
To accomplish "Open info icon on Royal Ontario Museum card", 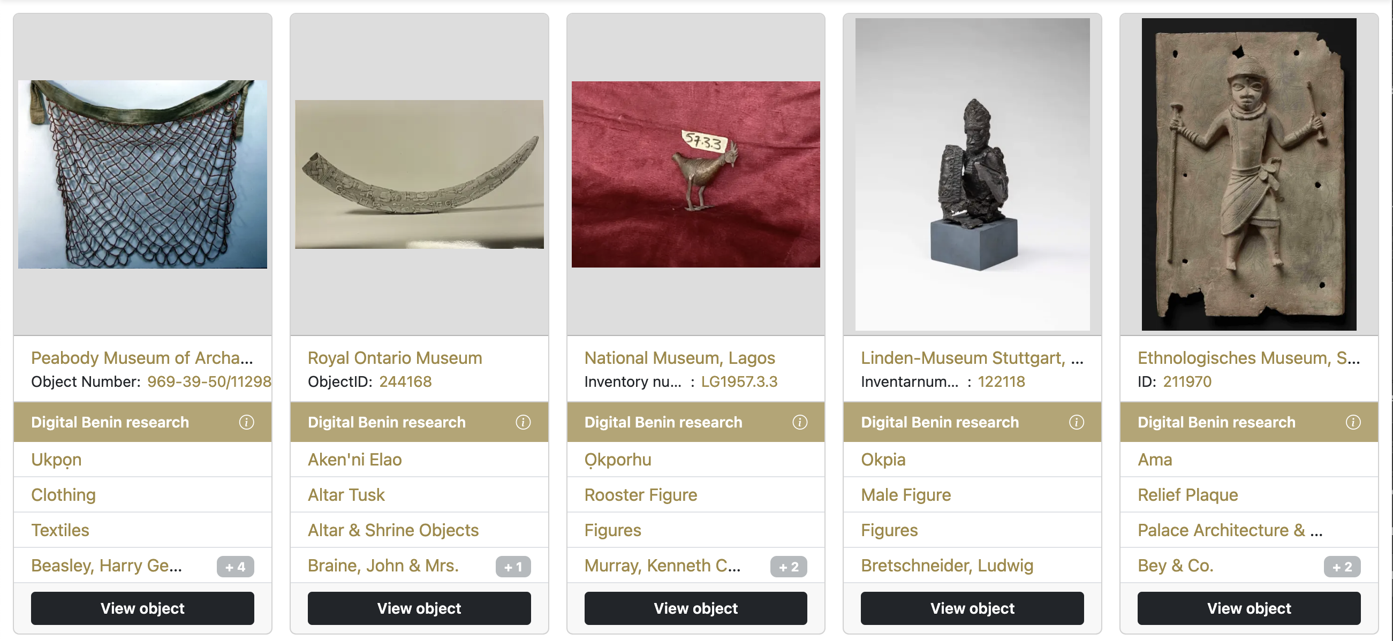I will 523,422.
